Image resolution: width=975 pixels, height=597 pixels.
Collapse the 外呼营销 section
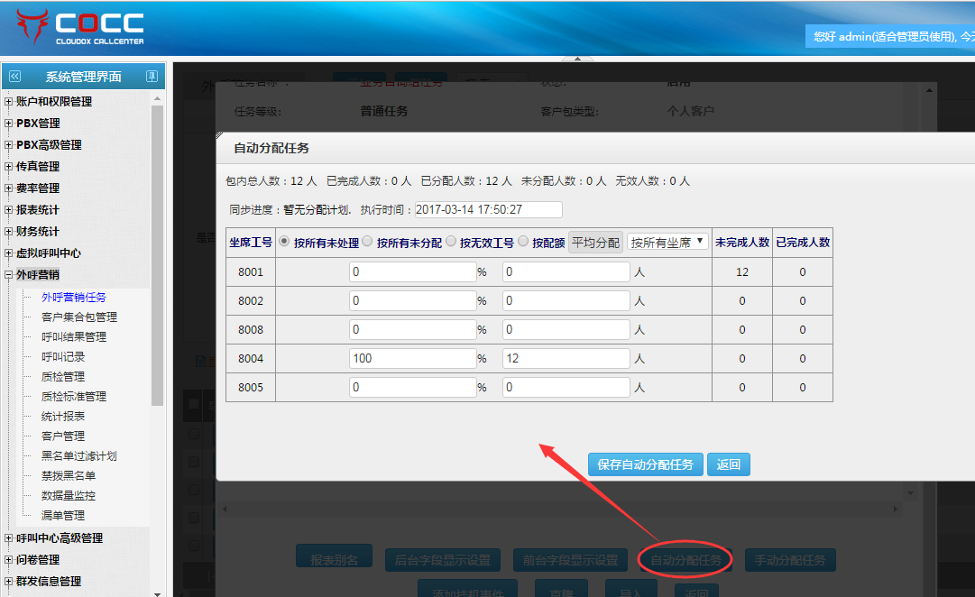9,275
